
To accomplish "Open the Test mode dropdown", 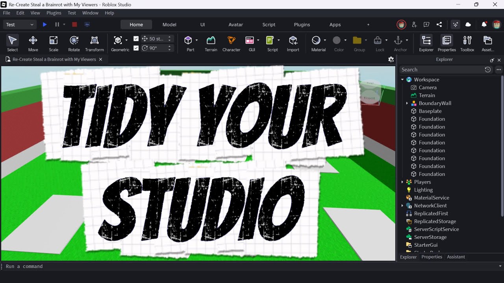I will point(20,24).
